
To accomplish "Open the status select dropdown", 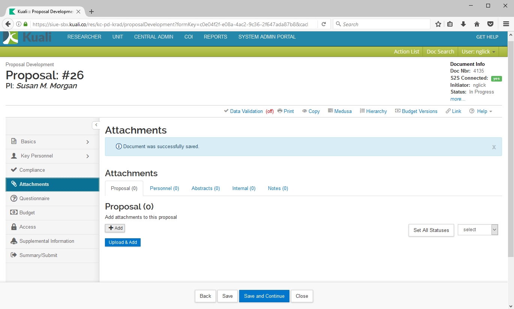I will point(478,230).
